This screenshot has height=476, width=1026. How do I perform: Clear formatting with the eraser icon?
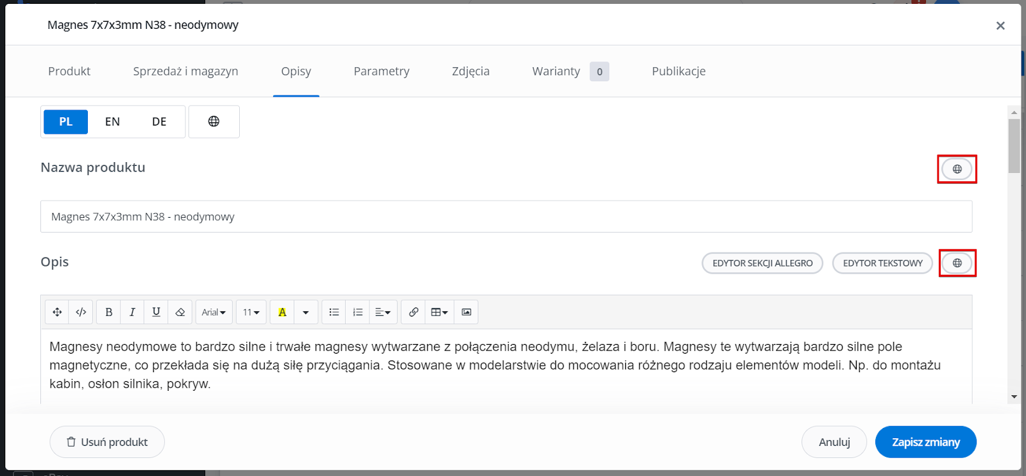pos(180,312)
